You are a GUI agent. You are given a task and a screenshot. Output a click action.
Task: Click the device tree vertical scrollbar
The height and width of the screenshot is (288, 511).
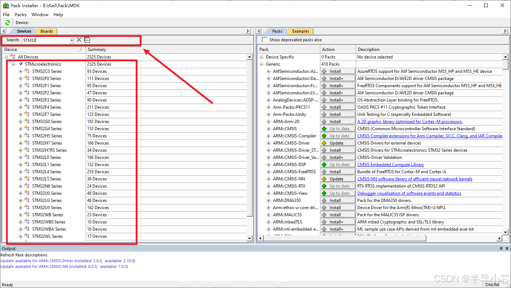[x=250, y=147]
